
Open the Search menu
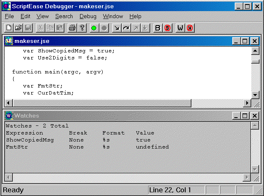click(64, 17)
